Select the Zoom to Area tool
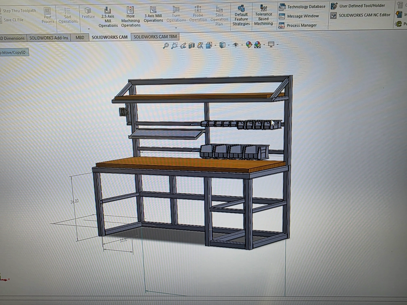This screenshot has width=407, height=305. pos(174,46)
